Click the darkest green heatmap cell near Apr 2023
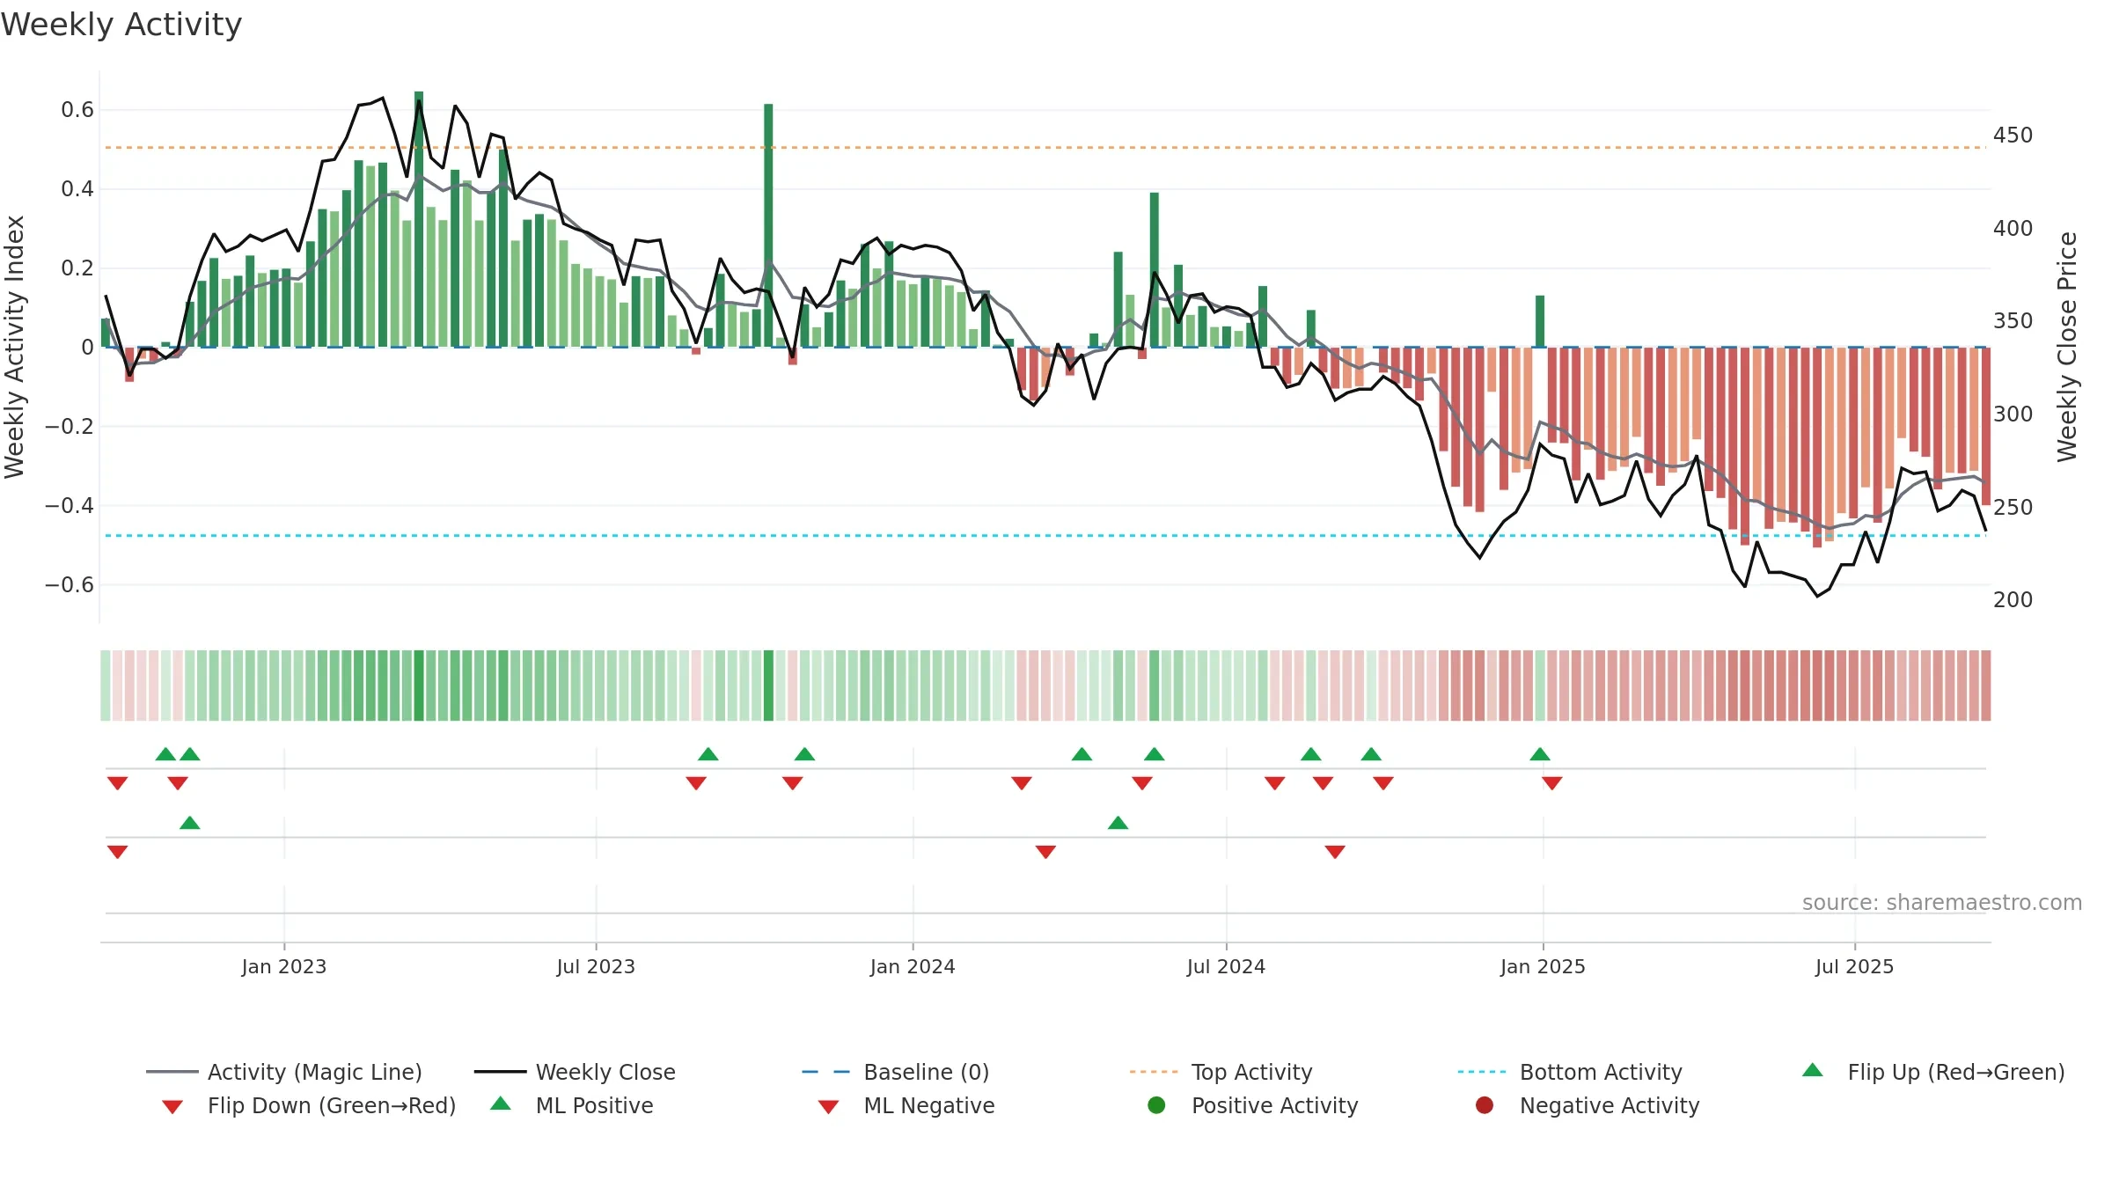2112x1188 pixels. point(419,686)
